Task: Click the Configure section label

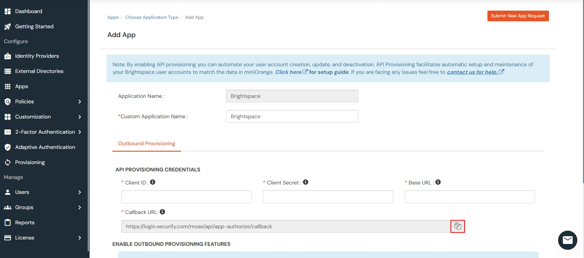Action: [16, 41]
